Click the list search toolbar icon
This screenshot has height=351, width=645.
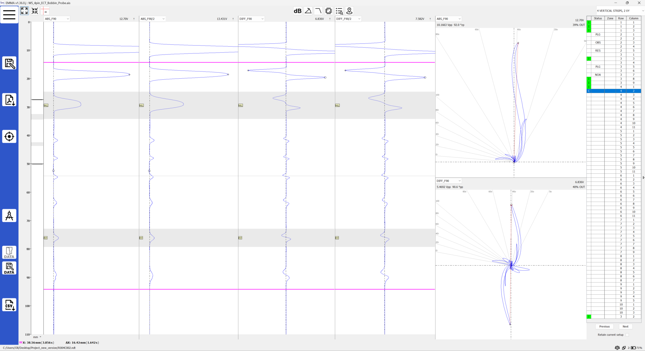click(x=339, y=11)
